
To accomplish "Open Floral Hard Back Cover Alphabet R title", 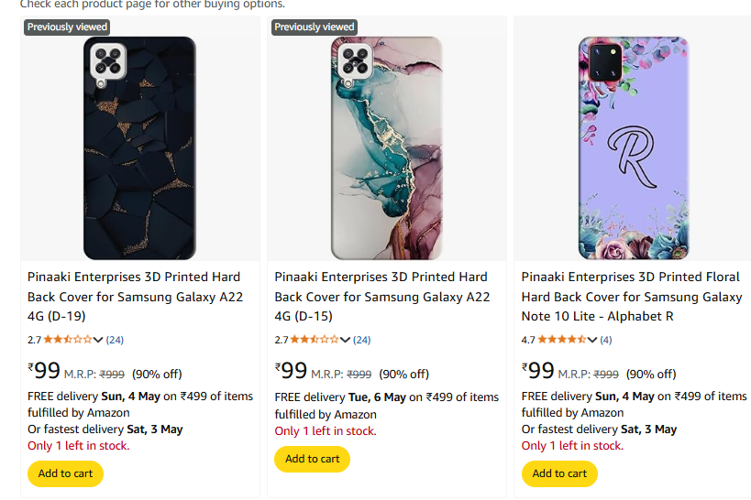I will (632, 297).
